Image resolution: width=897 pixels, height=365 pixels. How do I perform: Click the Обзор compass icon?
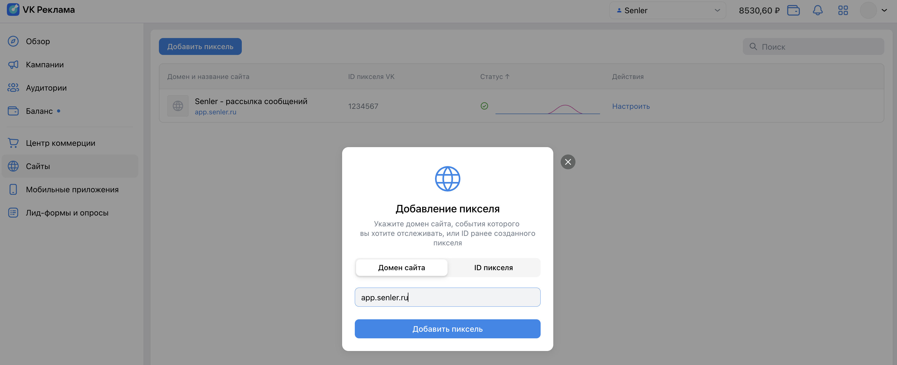[13, 41]
